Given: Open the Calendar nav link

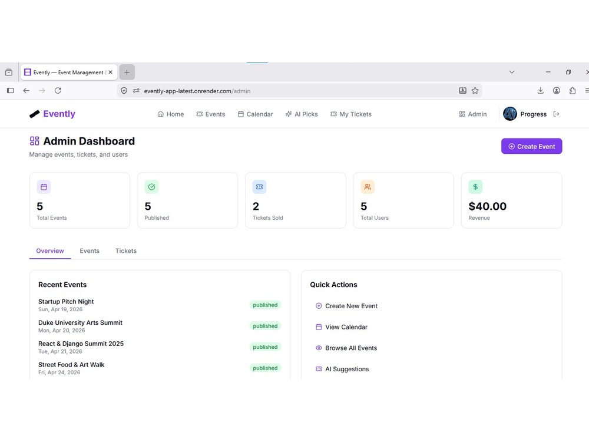Looking at the screenshot, I should [x=256, y=114].
